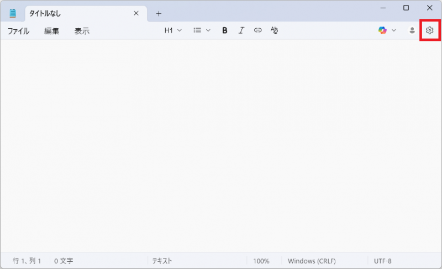Expand the H1 heading dropdown
The height and width of the screenshot is (269, 442).
point(173,31)
